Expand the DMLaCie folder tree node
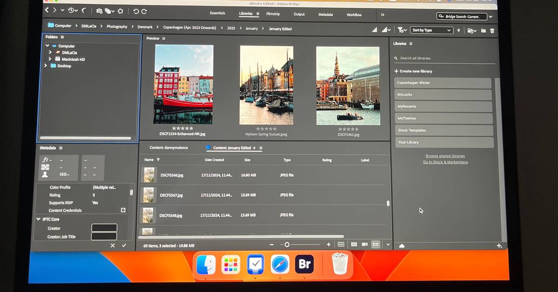Viewport: 558px width, 292px height. pyautogui.click(x=50, y=53)
